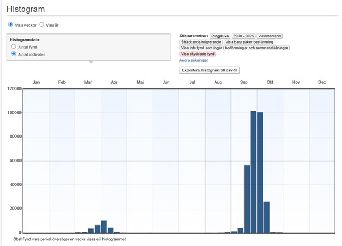The height and width of the screenshot is (246, 342).
Task: Click Visa bara säker bestämning tag
Action: coord(249,42)
